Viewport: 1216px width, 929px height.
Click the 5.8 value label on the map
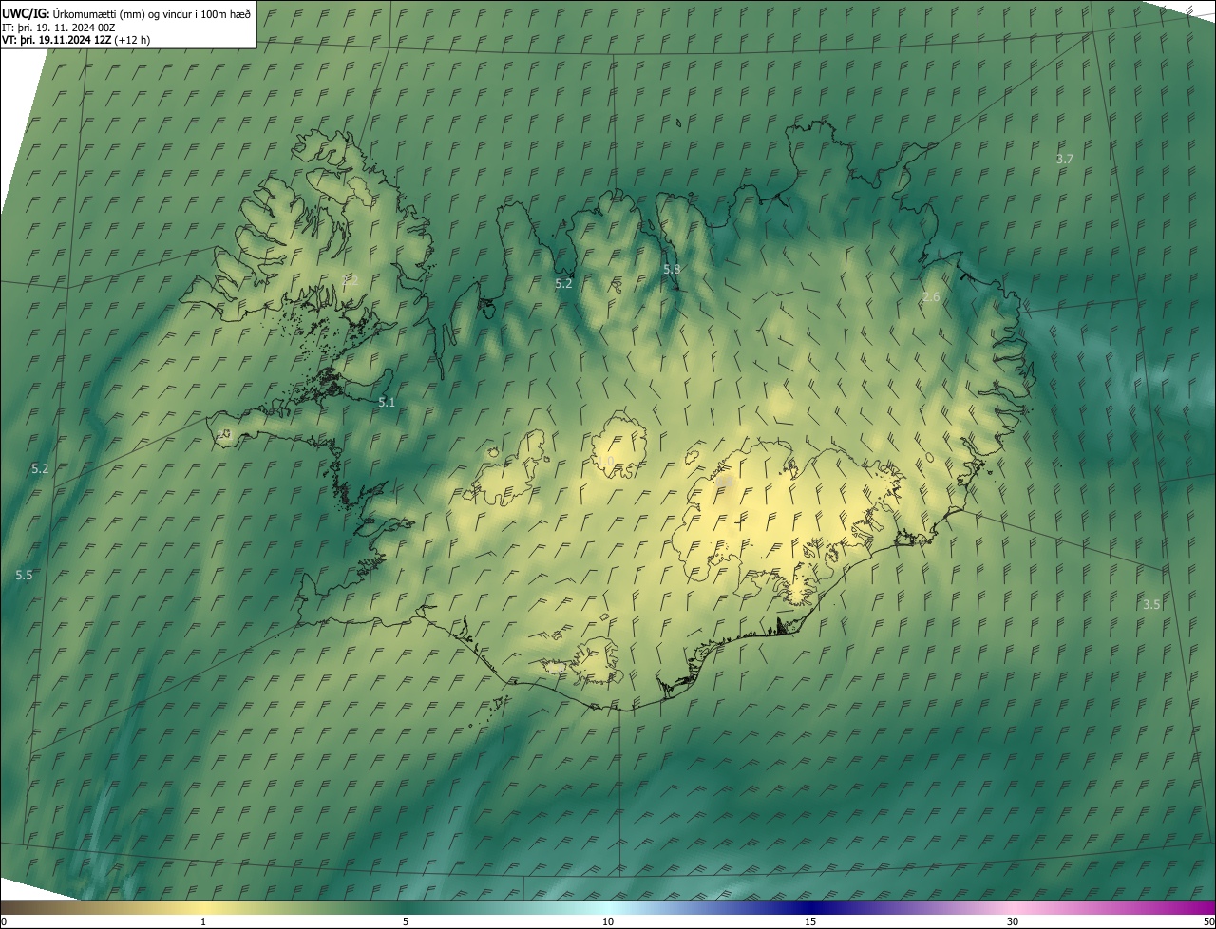coord(672,270)
